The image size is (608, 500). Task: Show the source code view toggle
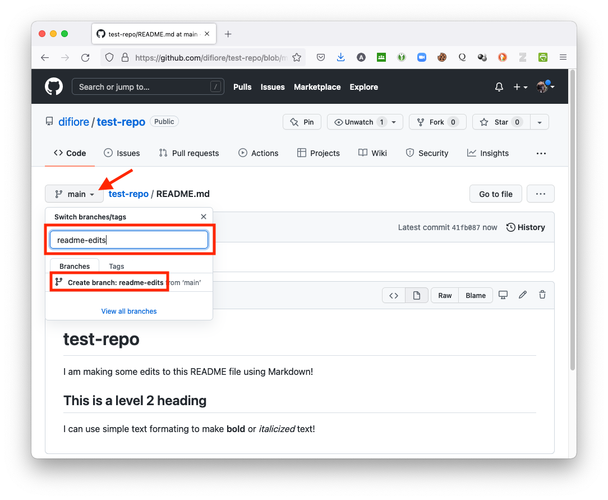tap(394, 295)
